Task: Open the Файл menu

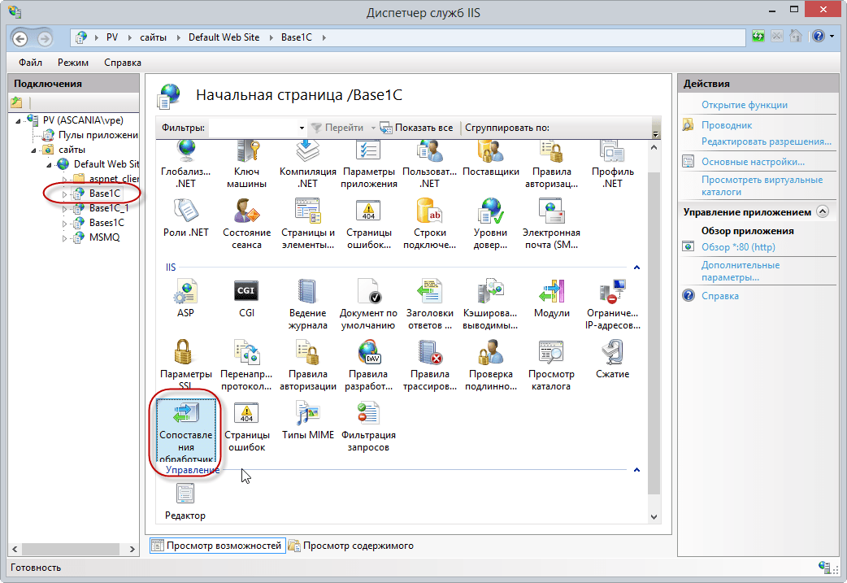Action: (x=30, y=63)
